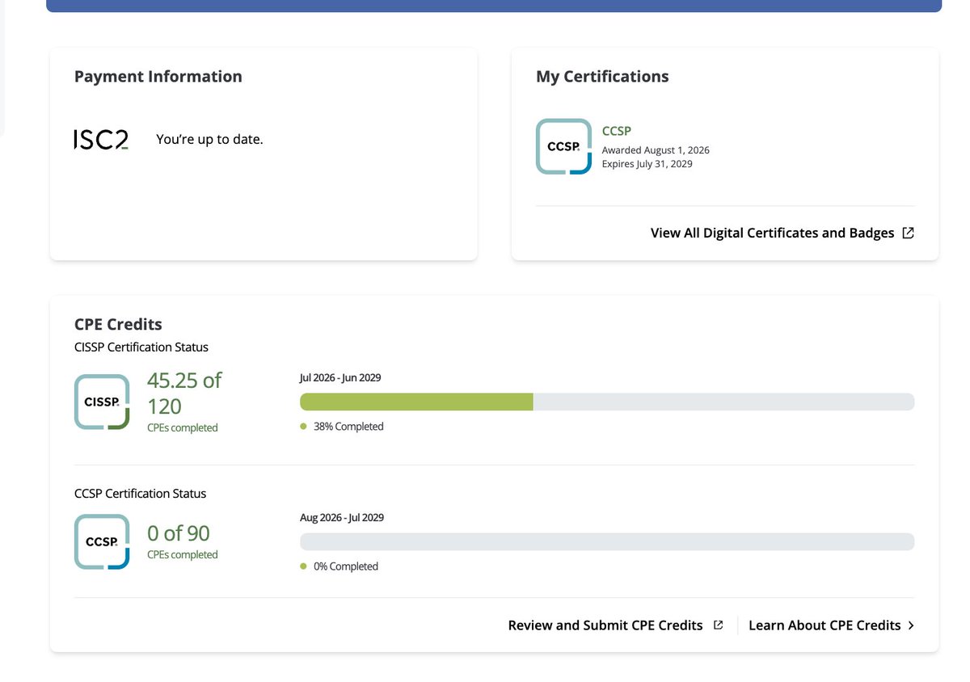The height and width of the screenshot is (682, 970).
Task: Click the "You're up to date." text
Action: tap(209, 139)
